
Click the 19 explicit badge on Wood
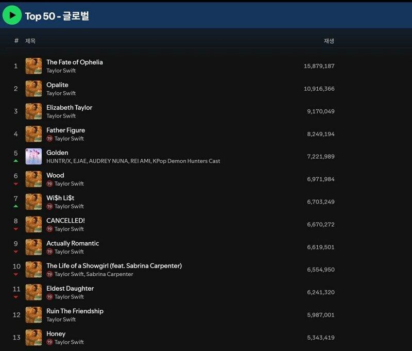(49, 184)
